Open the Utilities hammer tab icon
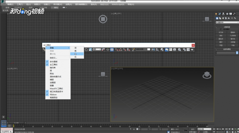This screenshot has width=239, height=133. [x=234, y=14]
